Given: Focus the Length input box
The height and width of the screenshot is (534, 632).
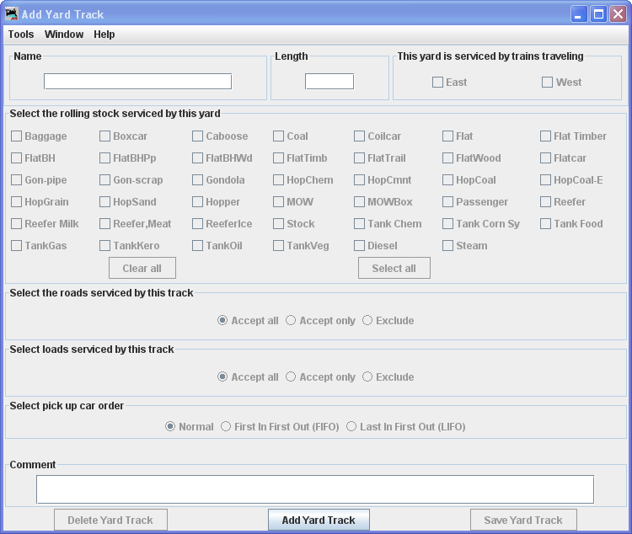Looking at the screenshot, I should pos(329,82).
